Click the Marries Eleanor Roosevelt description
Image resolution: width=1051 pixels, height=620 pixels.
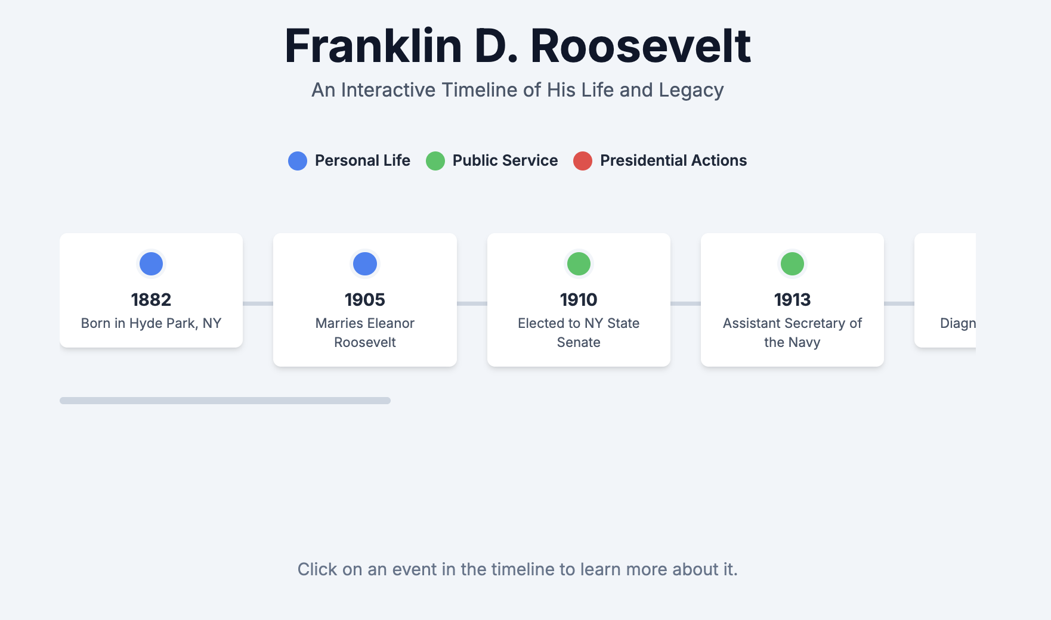(365, 333)
